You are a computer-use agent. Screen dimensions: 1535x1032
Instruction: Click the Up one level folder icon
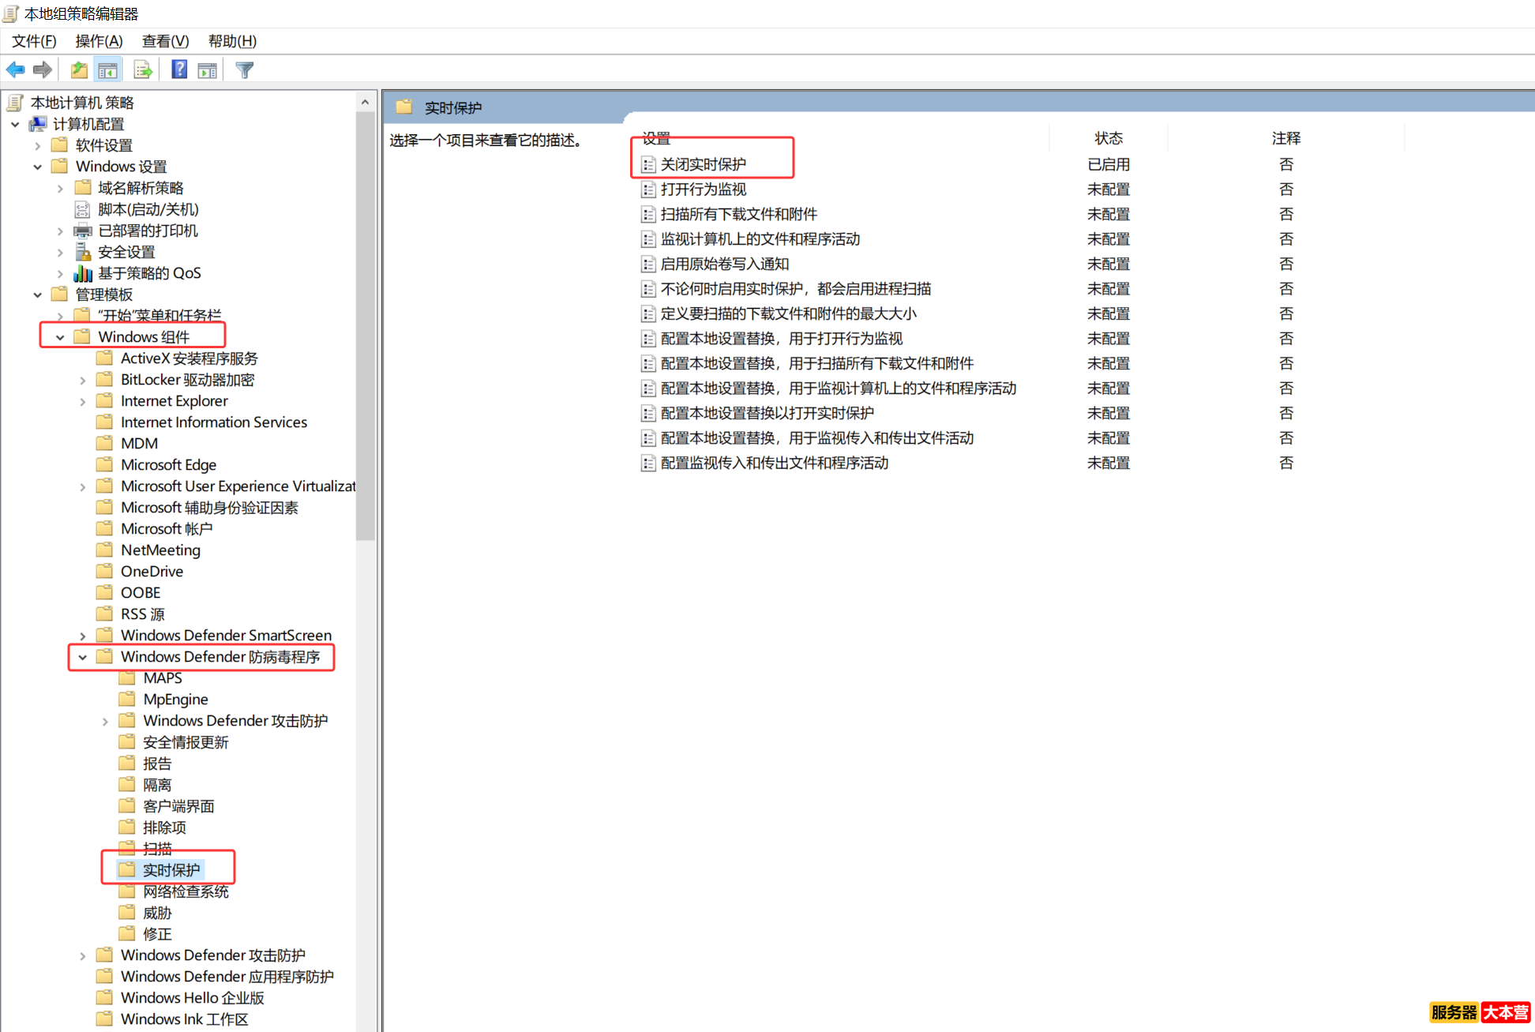point(79,69)
